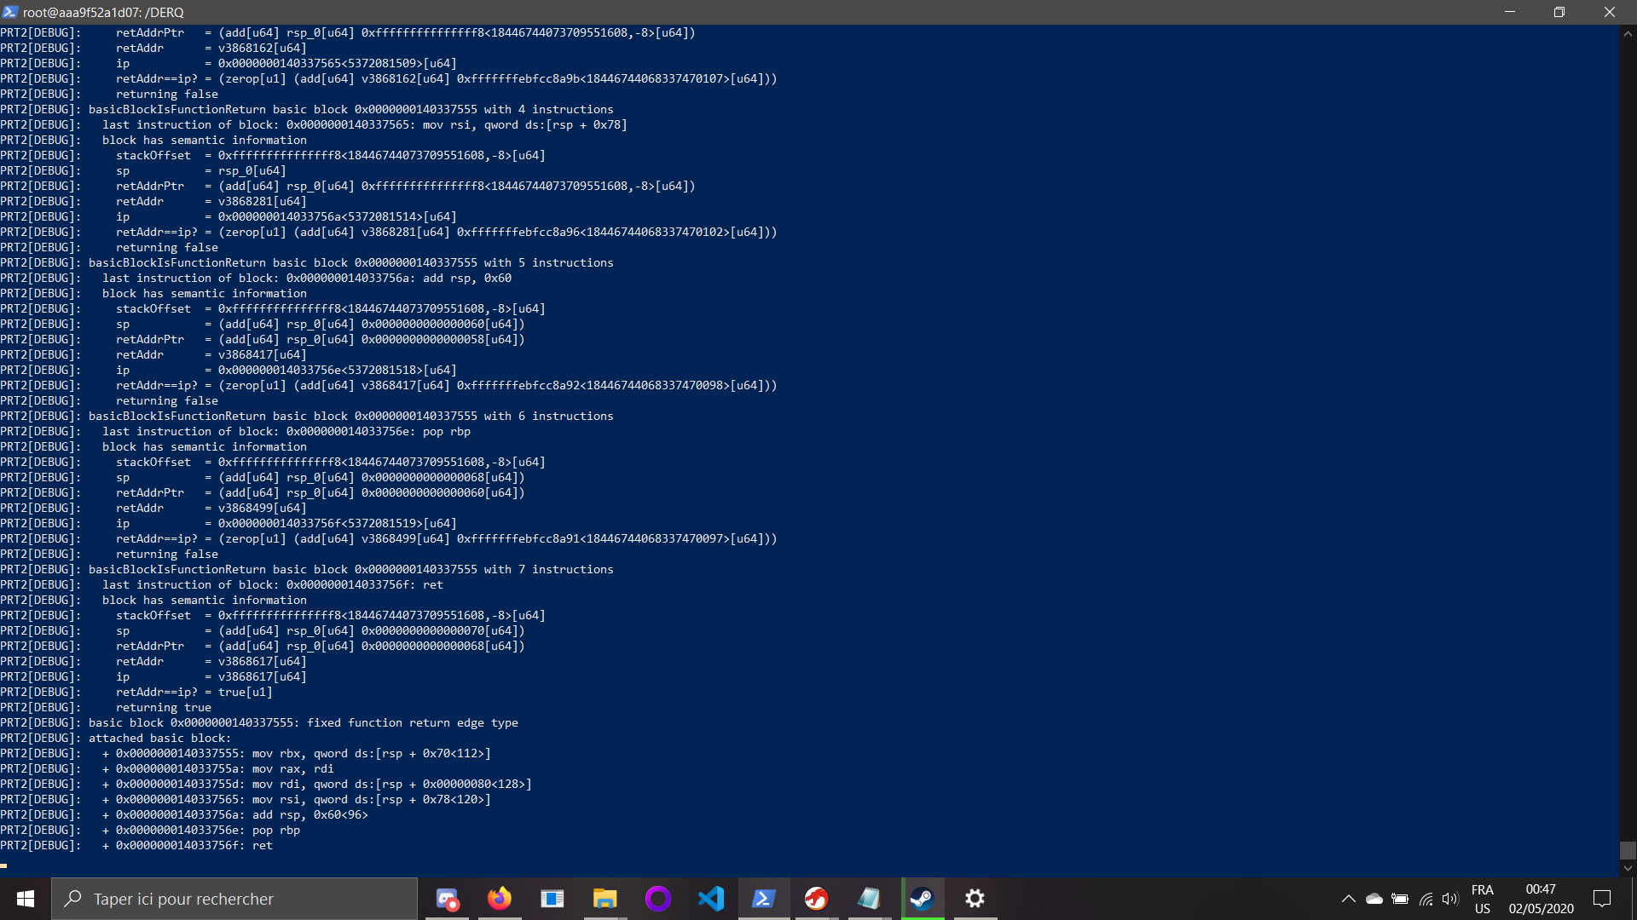Click the 'Taper ici pour rechercher' search field

[x=234, y=898]
